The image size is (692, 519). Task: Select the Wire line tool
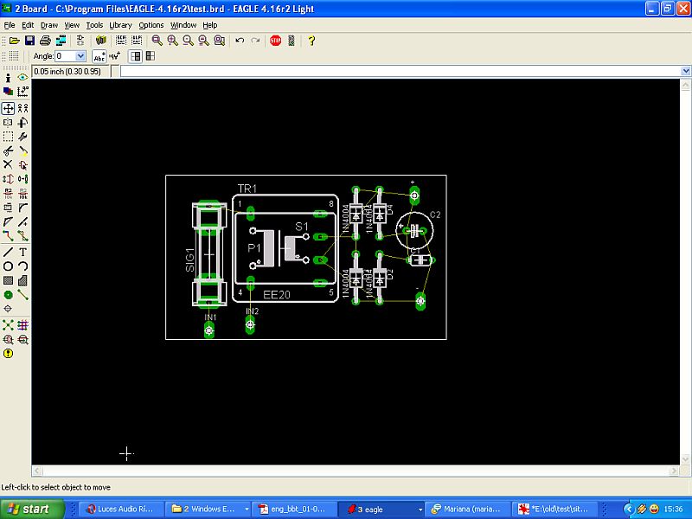click(8, 252)
